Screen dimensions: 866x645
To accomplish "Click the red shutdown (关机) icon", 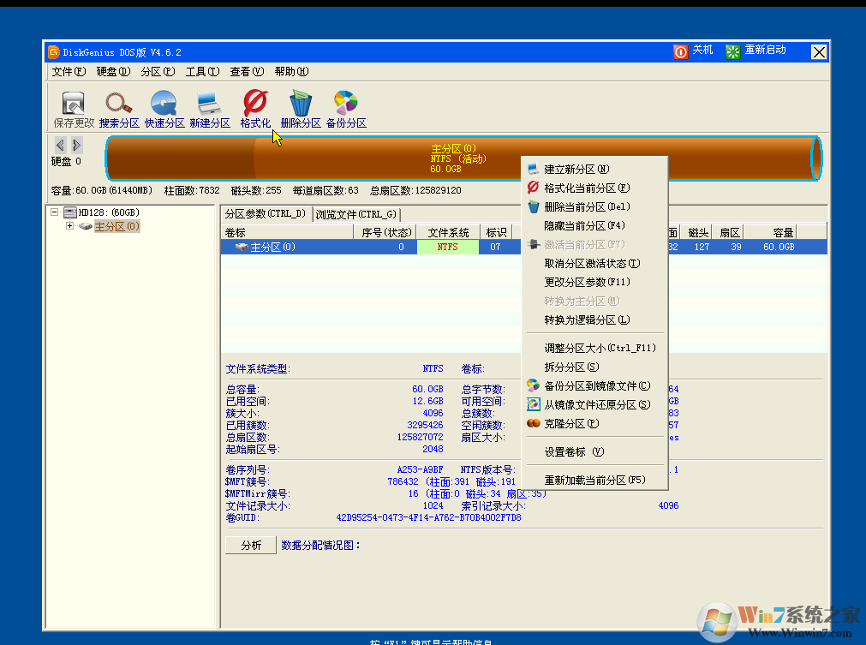I will tap(681, 51).
